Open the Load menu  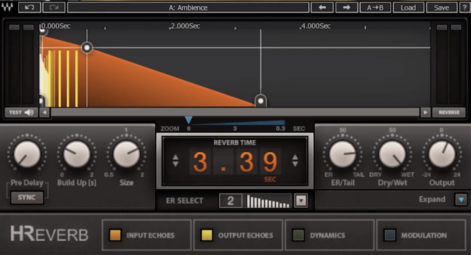pyautogui.click(x=408, y=7)
